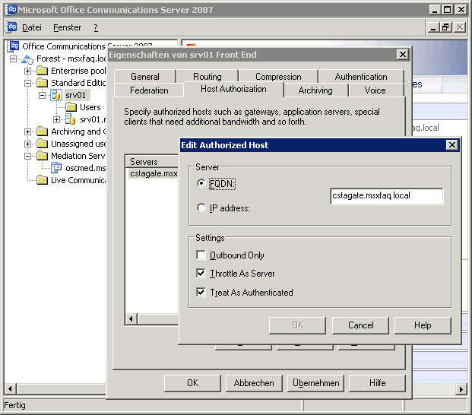
Task: Click Help in Edit Authorized Host
Action: (x=423, y=325)
